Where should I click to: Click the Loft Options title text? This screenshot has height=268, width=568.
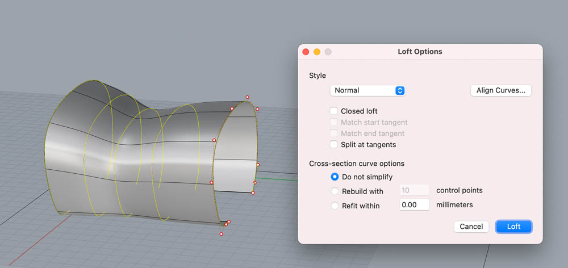420,52
